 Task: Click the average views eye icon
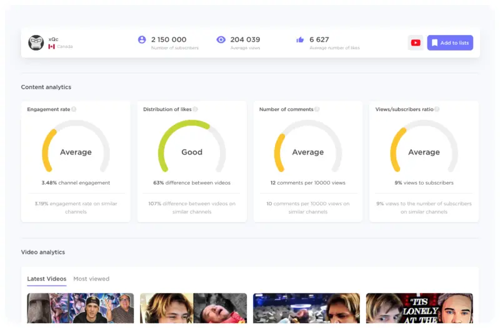(x=221, y=39)
